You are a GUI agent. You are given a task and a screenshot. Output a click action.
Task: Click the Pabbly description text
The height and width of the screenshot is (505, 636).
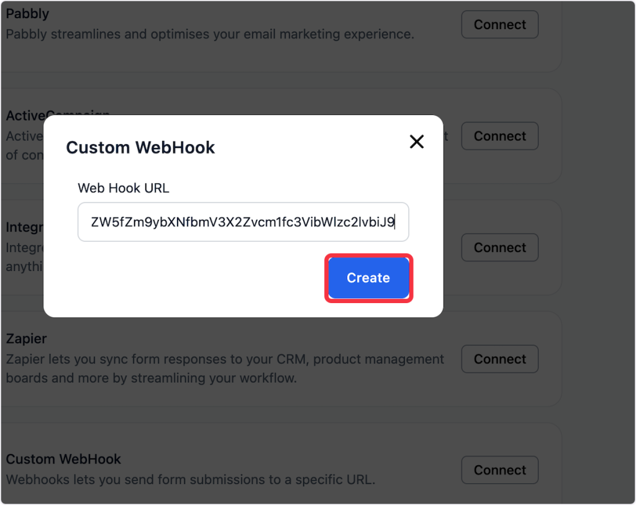coord(209,34)
